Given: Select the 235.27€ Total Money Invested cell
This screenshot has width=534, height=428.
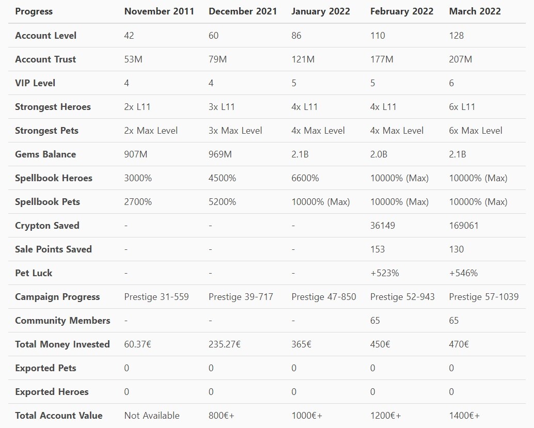Looking at the screenshot, I should tap(225, 344).
